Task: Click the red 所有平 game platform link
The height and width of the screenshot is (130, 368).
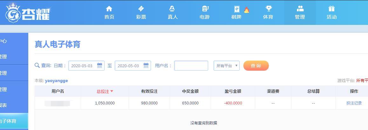Action: click(x=362, y=80)
